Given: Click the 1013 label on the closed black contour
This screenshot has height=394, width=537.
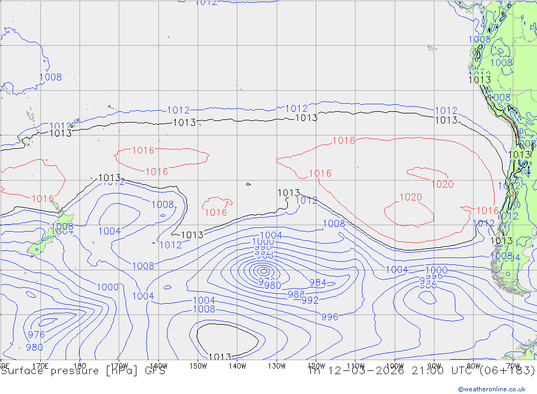Looking at the screenshot, I should pyautogui.click(x=220, y=357).
